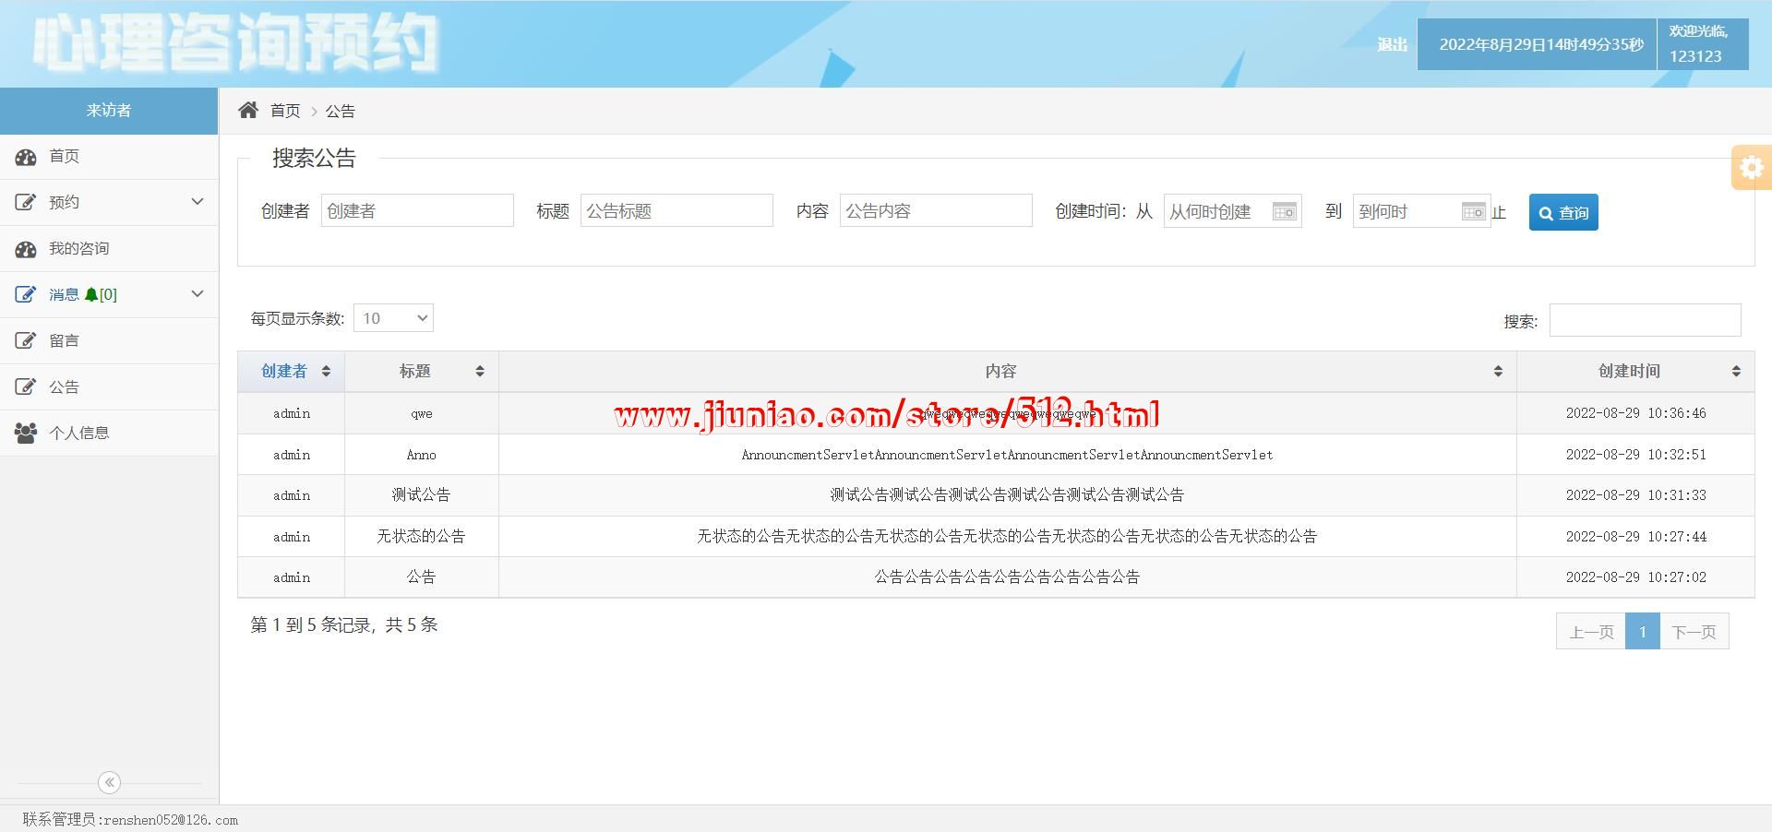
Task: Click the group icon beside 个人信息
Action: tap(26, 433)
